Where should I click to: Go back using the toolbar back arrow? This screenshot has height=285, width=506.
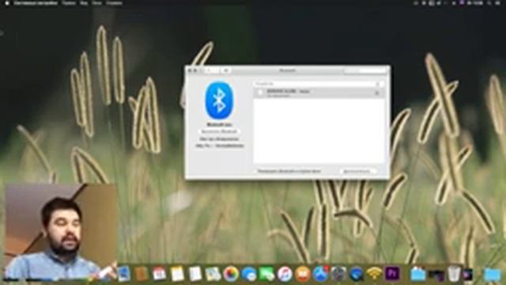[x=208, y=70]
